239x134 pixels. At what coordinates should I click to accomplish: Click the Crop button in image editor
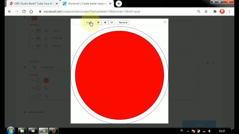(89, 22)
